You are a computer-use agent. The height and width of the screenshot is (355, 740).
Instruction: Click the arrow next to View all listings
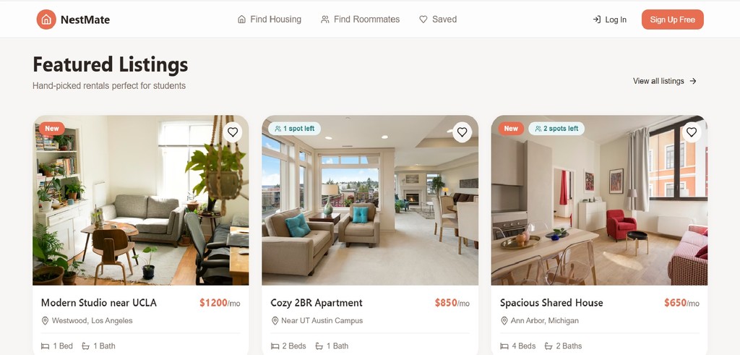click(693, 81)
